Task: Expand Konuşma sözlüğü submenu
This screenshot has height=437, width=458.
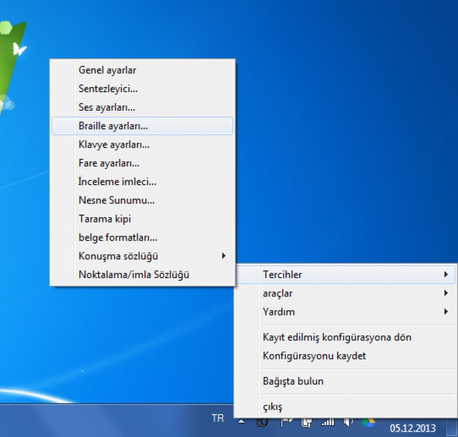Action: [142, 256]
